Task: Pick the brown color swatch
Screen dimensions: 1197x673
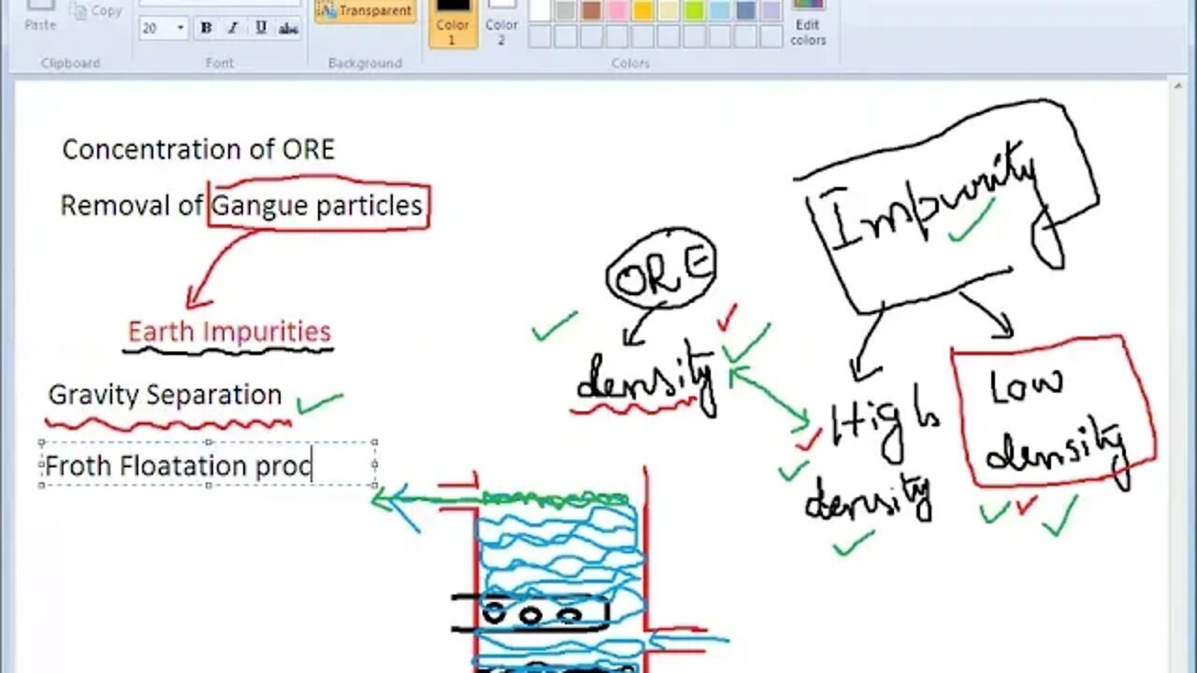Action: [x=591, y=10]
